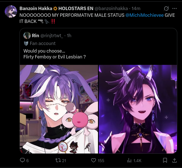Open Rin's small profile picture

[27, 36]
